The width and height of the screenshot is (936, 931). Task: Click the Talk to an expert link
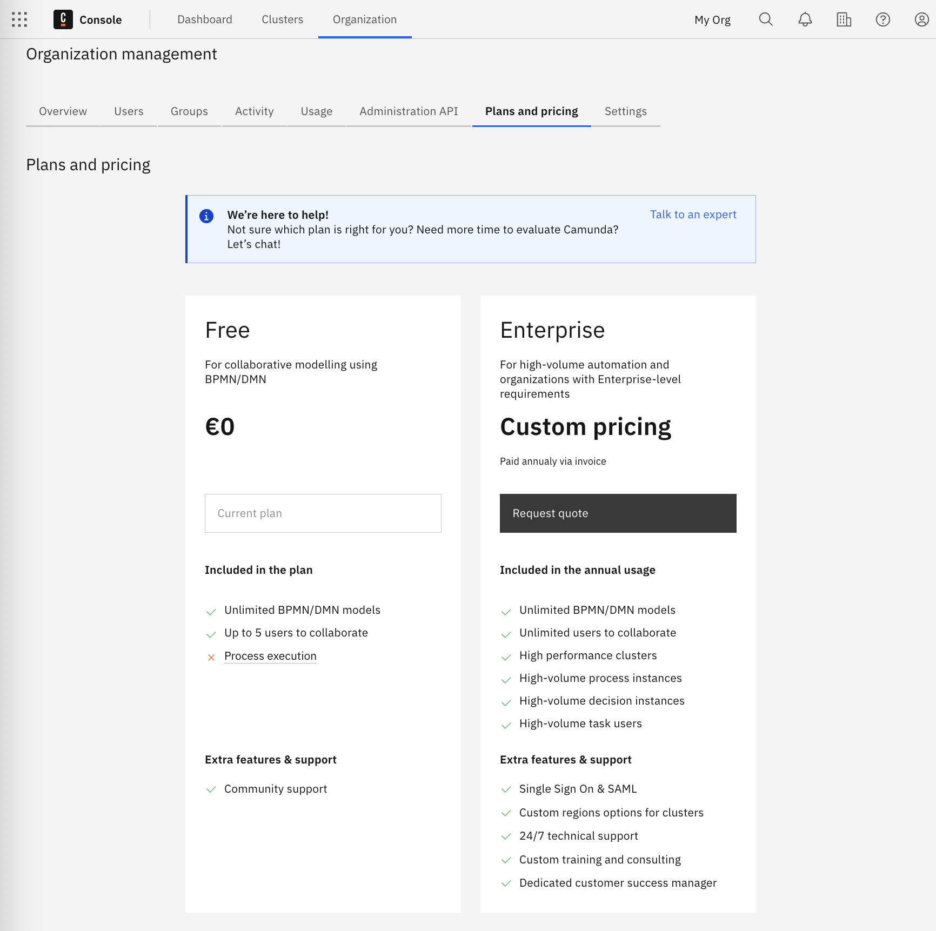[693, 215]
